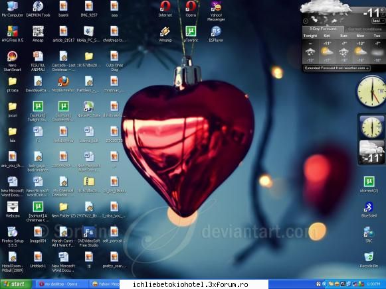Open Extended Forecast from weather.com link
This screenshot has width=386, height=289.
[x=337, y=68]
